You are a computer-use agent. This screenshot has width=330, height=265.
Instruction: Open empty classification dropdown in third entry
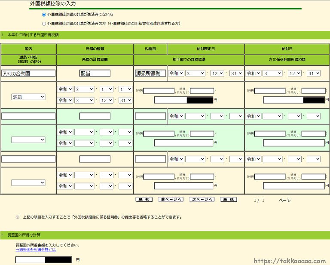(28, 183)
